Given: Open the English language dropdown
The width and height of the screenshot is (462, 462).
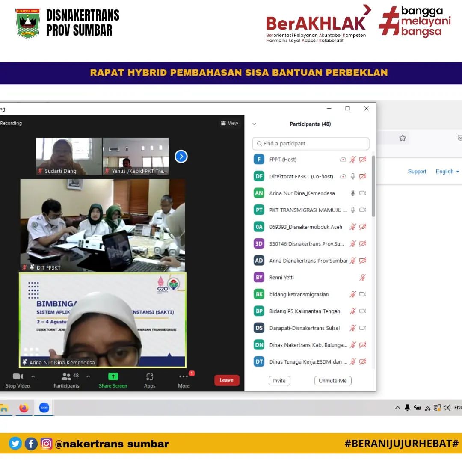Looking at the screenshot, I should click(x=447, y=172).
